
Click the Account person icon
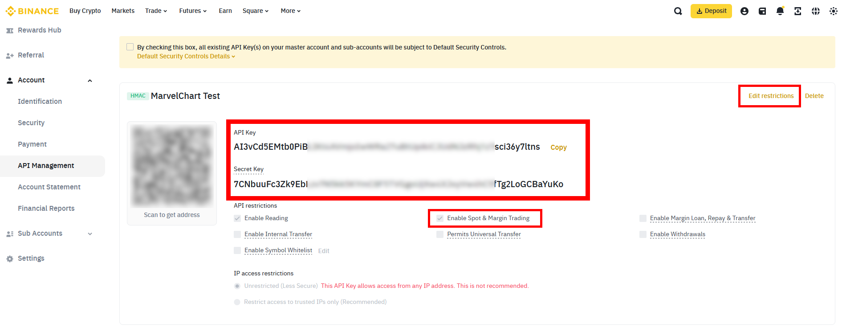click(10, 81)
